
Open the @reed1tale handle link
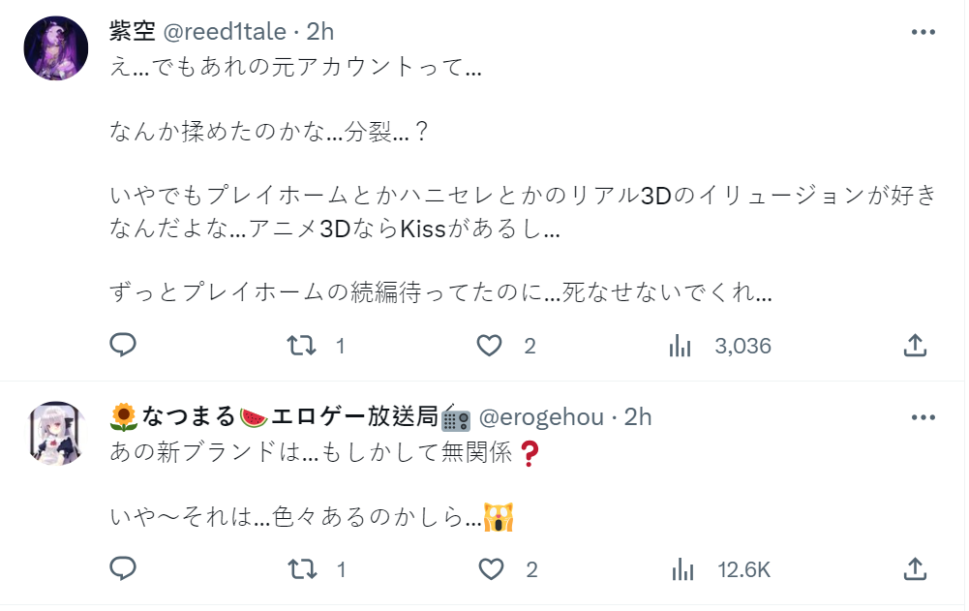coord(224,32)
